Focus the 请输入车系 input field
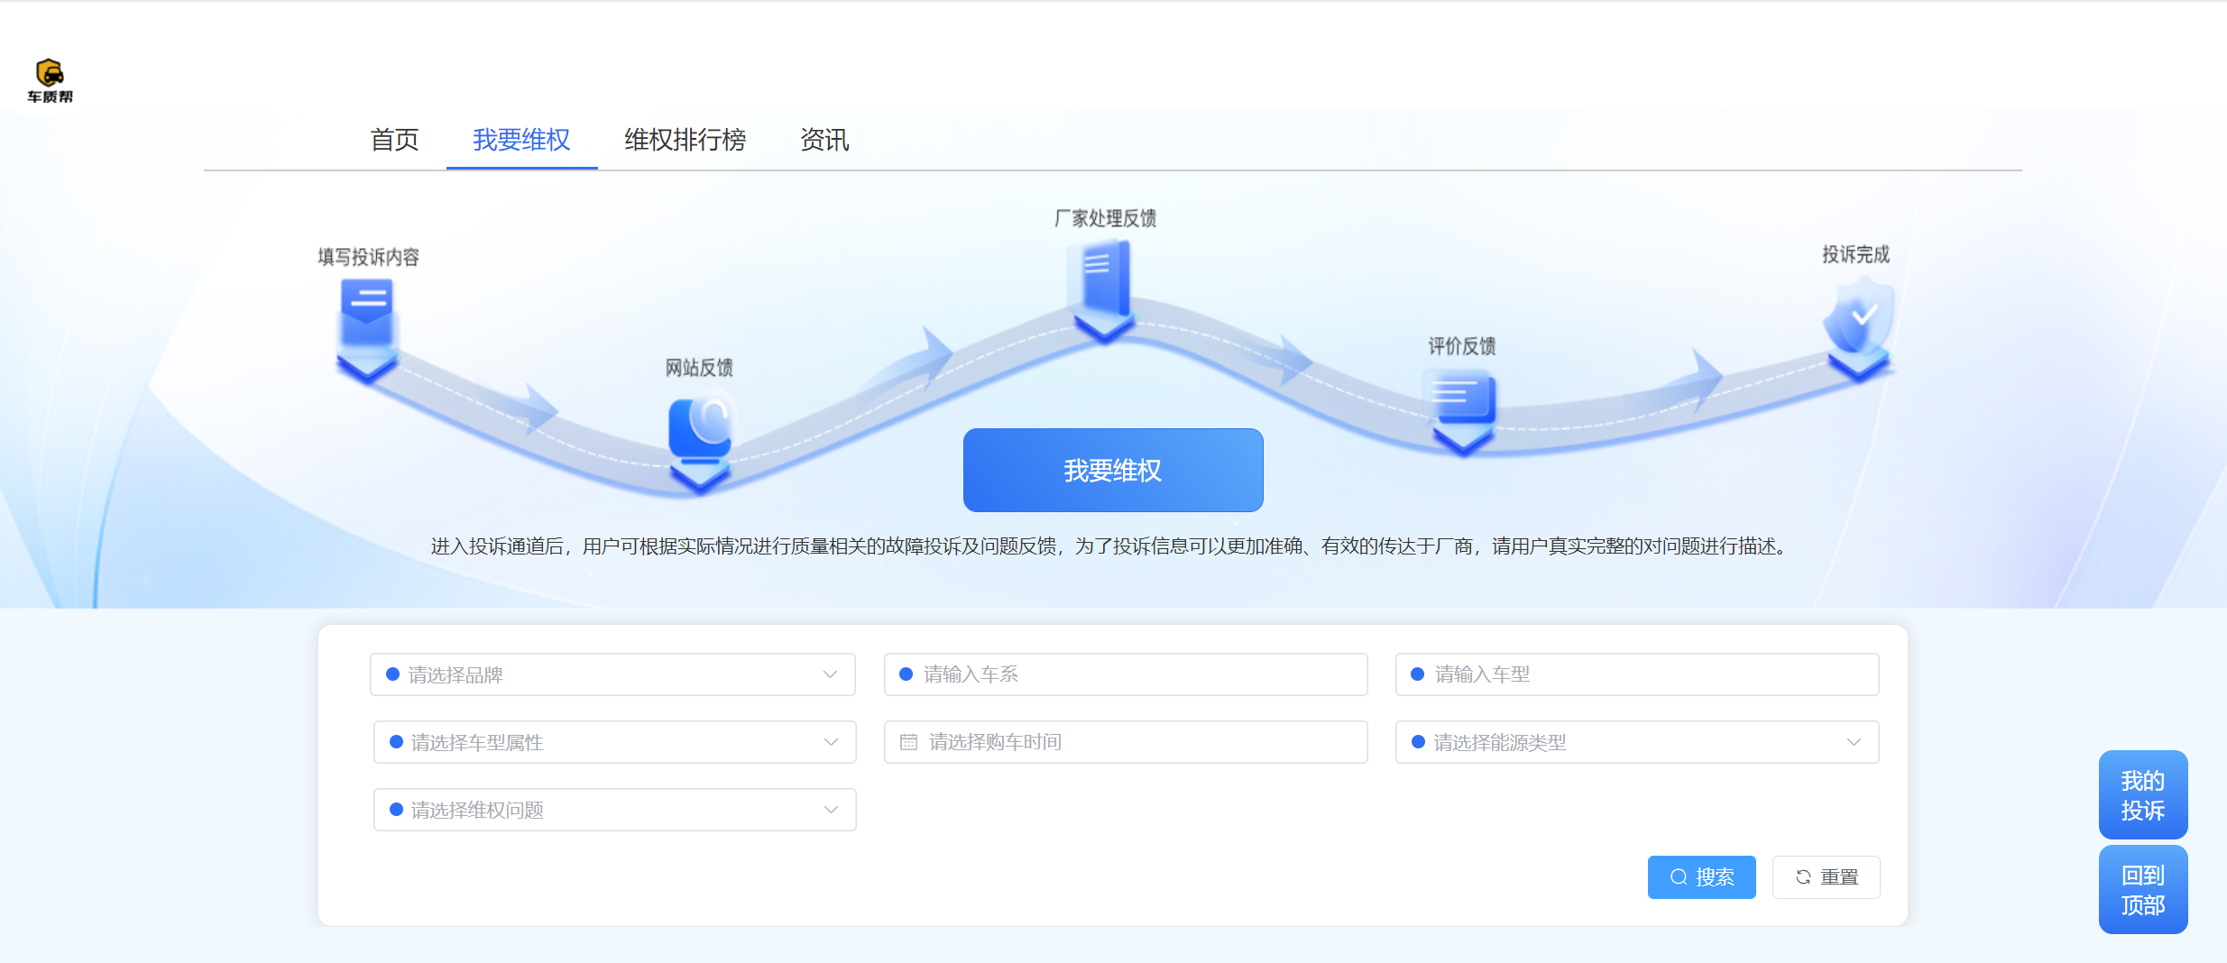Viewport: 2227px width, 963px height. tap(1125, 674)
